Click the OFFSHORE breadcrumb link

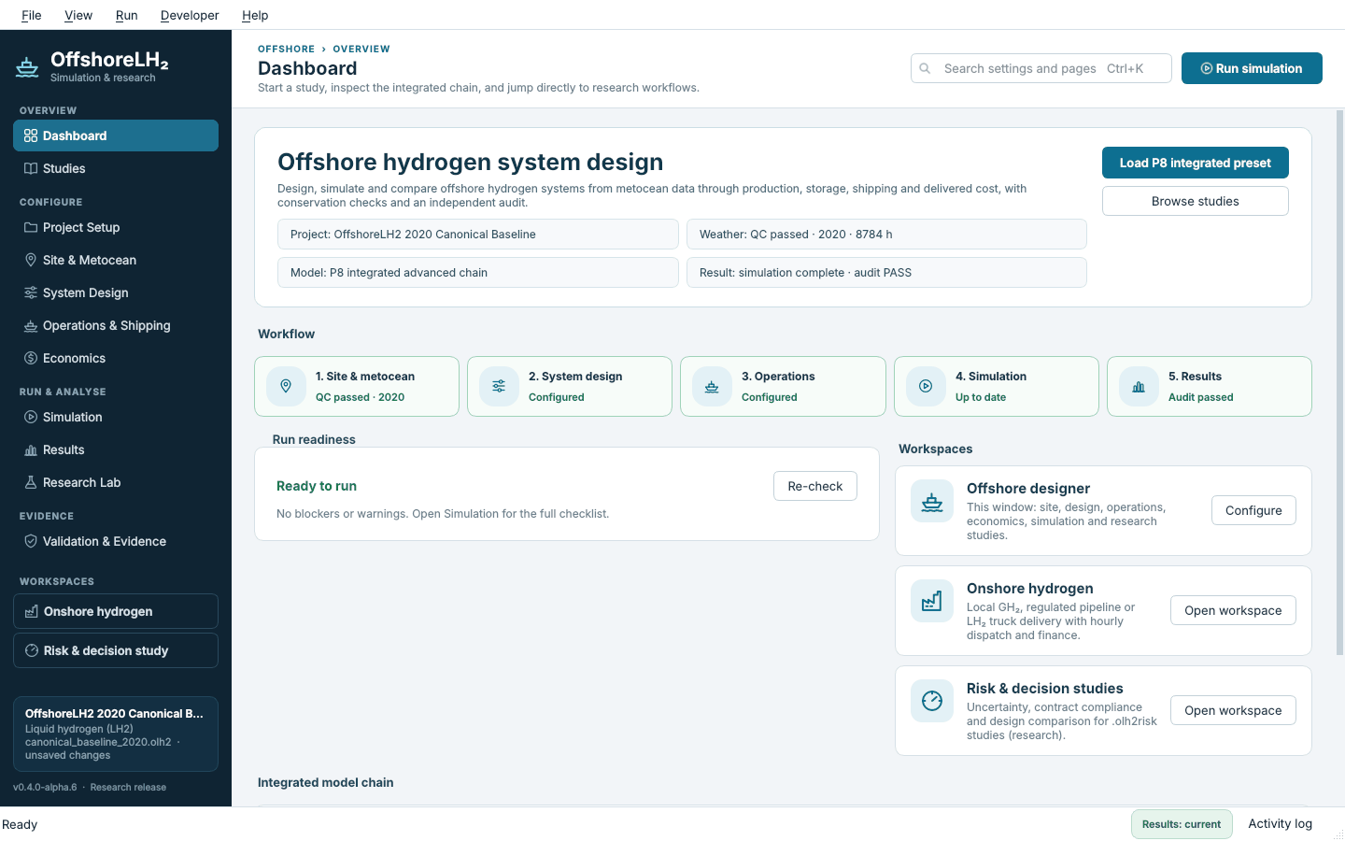(286, 49)
